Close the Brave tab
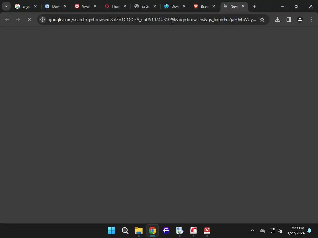Viewport: 318px width, 238px height. [214, 6]
